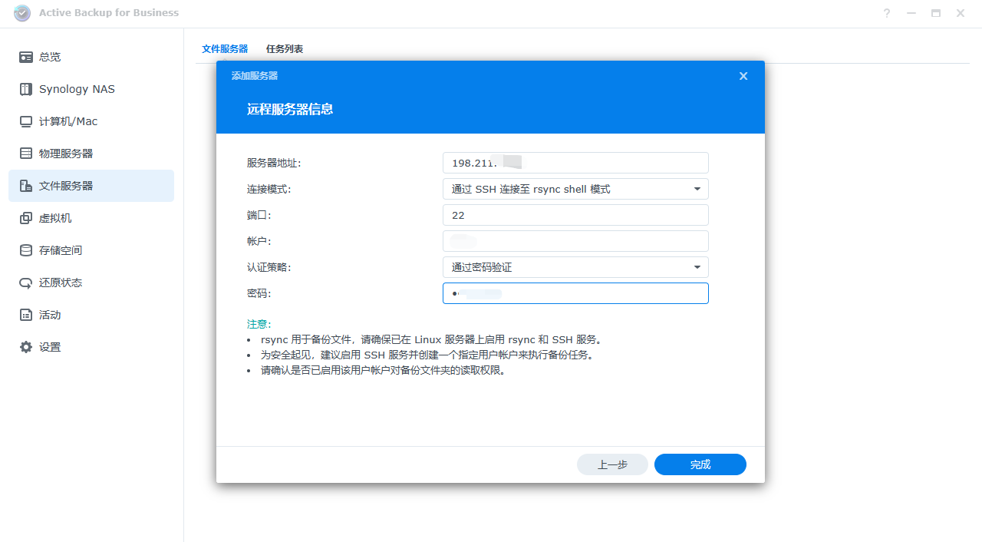This screenshot has width=982, height=542.
Task: Switch to the 任务列表 tab
Action: pyautogui.click(x=285, y=49)
